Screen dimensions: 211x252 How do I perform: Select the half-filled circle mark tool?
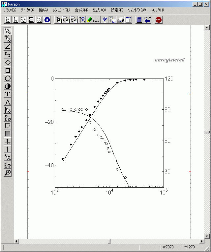pos(8,86)
